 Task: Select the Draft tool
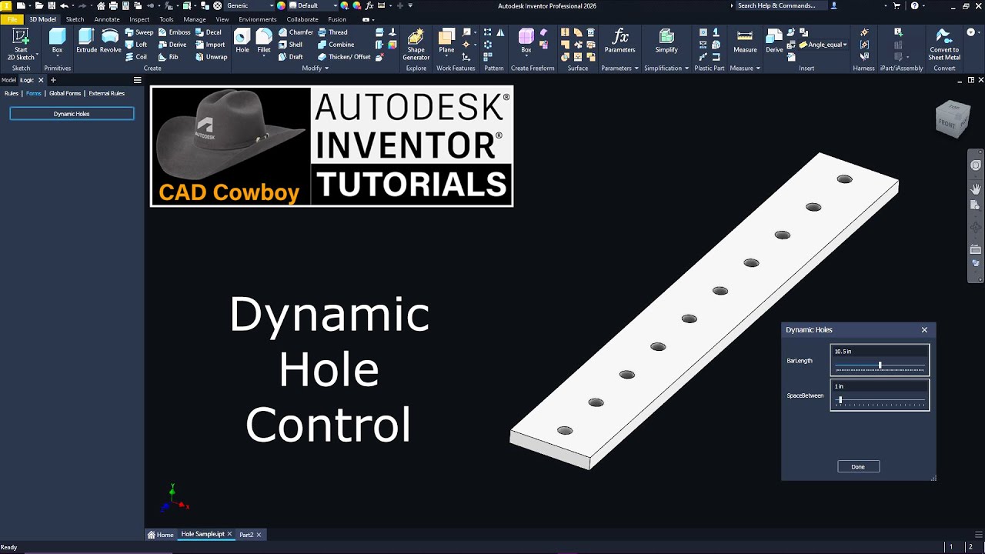pos(290,57)
